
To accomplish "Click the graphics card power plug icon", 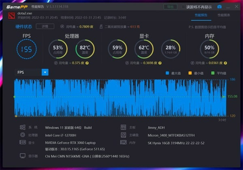I will 127,63.
